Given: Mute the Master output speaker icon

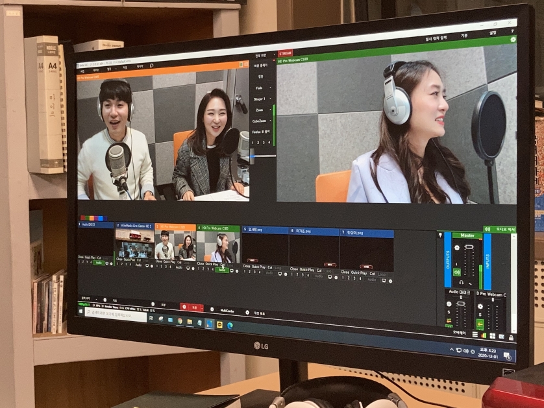Looking at the screenshot, I should pyautogui.click(x=456, y=272).
